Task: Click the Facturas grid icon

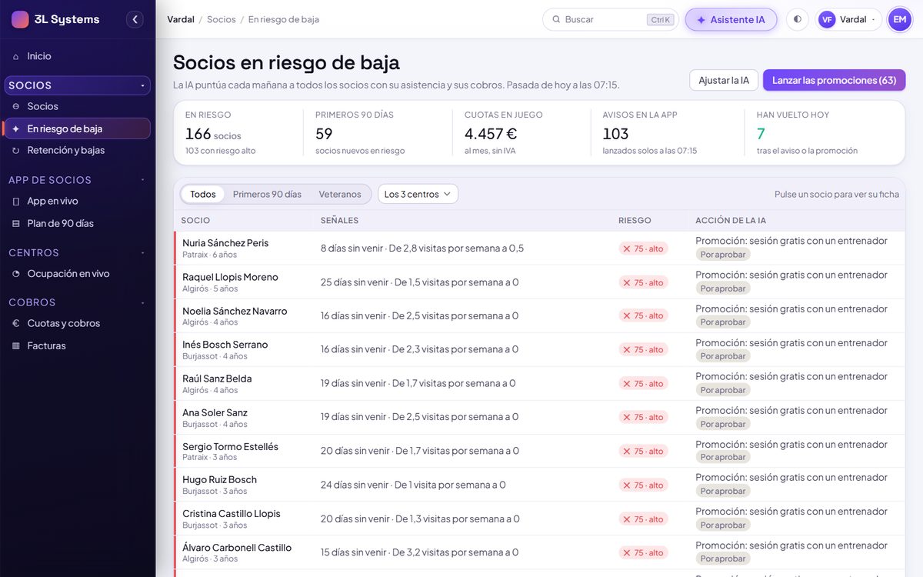Action: point(16,346)
